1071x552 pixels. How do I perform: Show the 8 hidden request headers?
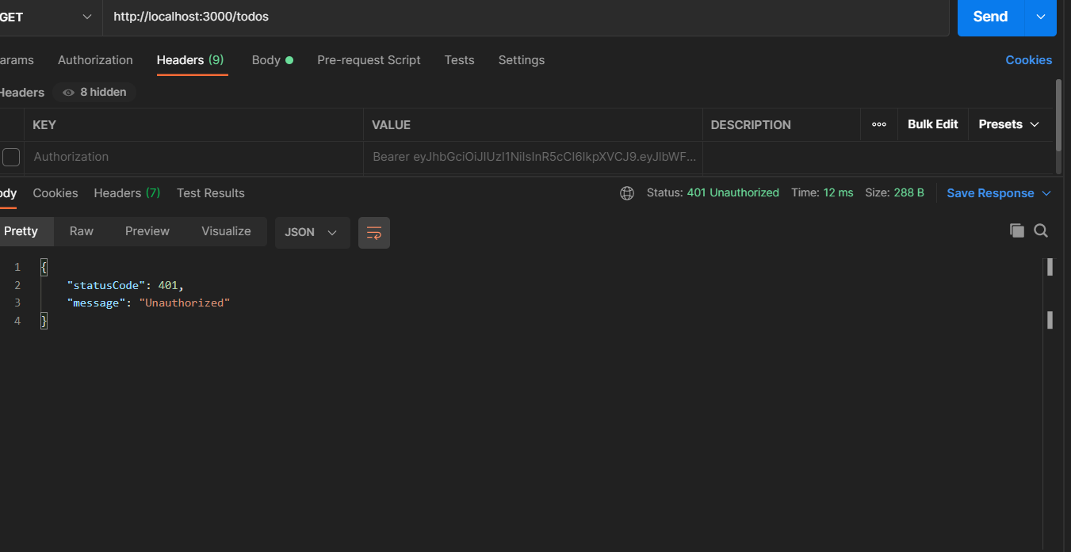pyautogui.click(x=94, y=92)
